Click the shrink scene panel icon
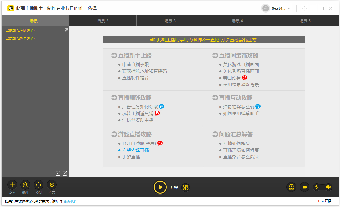The width and height of the screenshot is (340, 207). pos(58,173)
